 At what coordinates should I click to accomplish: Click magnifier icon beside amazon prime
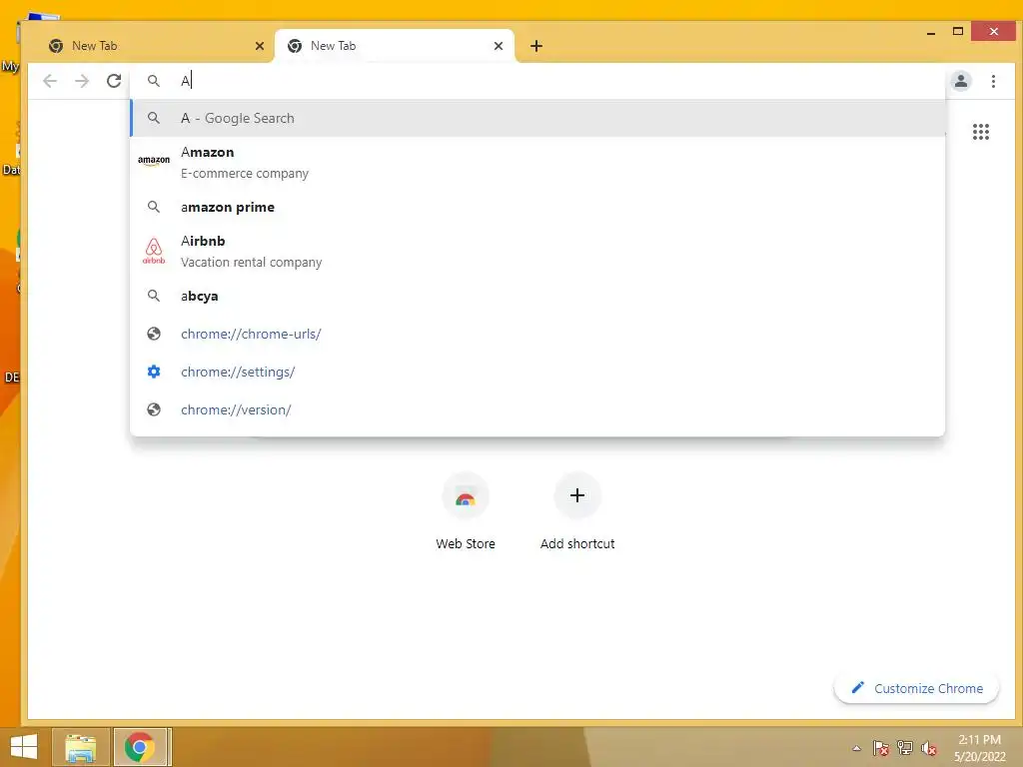click(153, 207)
